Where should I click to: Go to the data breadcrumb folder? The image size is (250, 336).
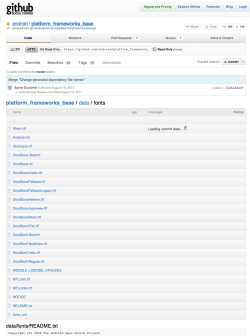click(x=84, y=103)
